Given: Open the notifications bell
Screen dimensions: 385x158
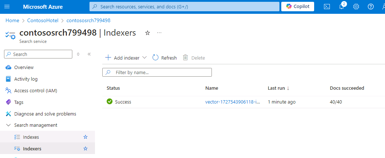Looking at the screenshot, I should pos(342,7).
